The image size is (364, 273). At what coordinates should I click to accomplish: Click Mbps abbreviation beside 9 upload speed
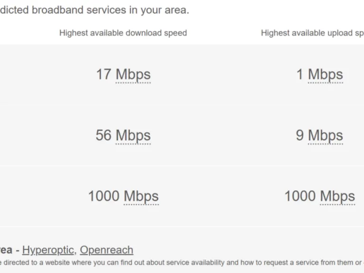326,135
